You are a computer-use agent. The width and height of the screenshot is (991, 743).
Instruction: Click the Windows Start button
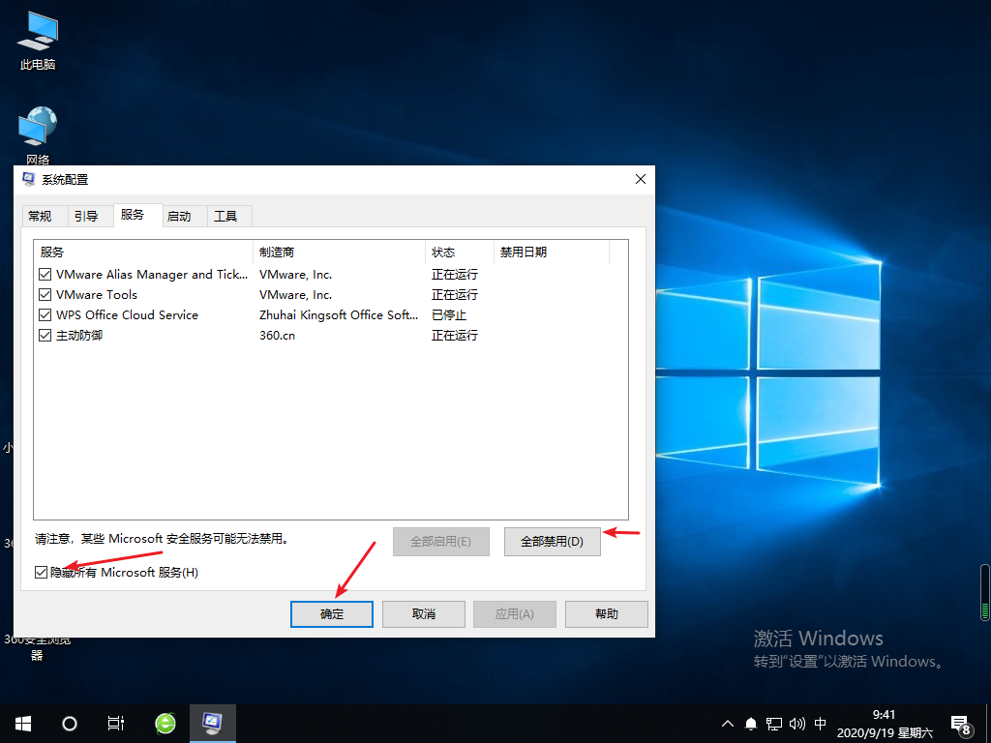tap(21, 723)
